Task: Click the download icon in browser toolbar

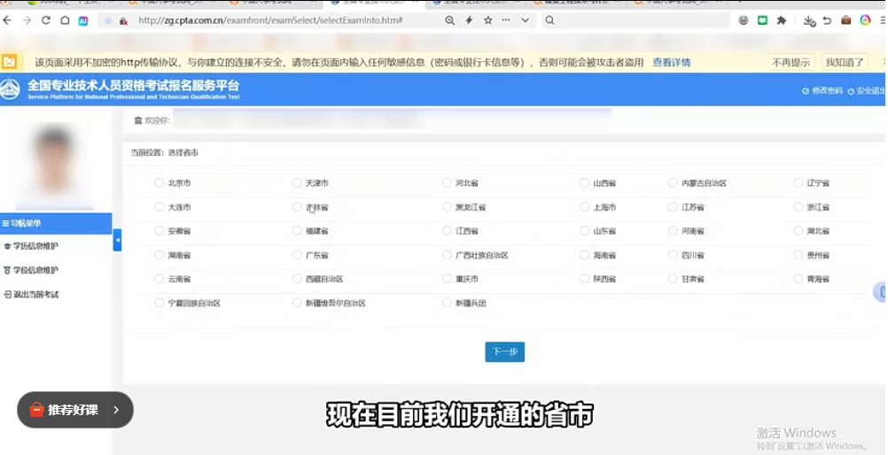Action: pyautogui.click(x=808, y=20)
